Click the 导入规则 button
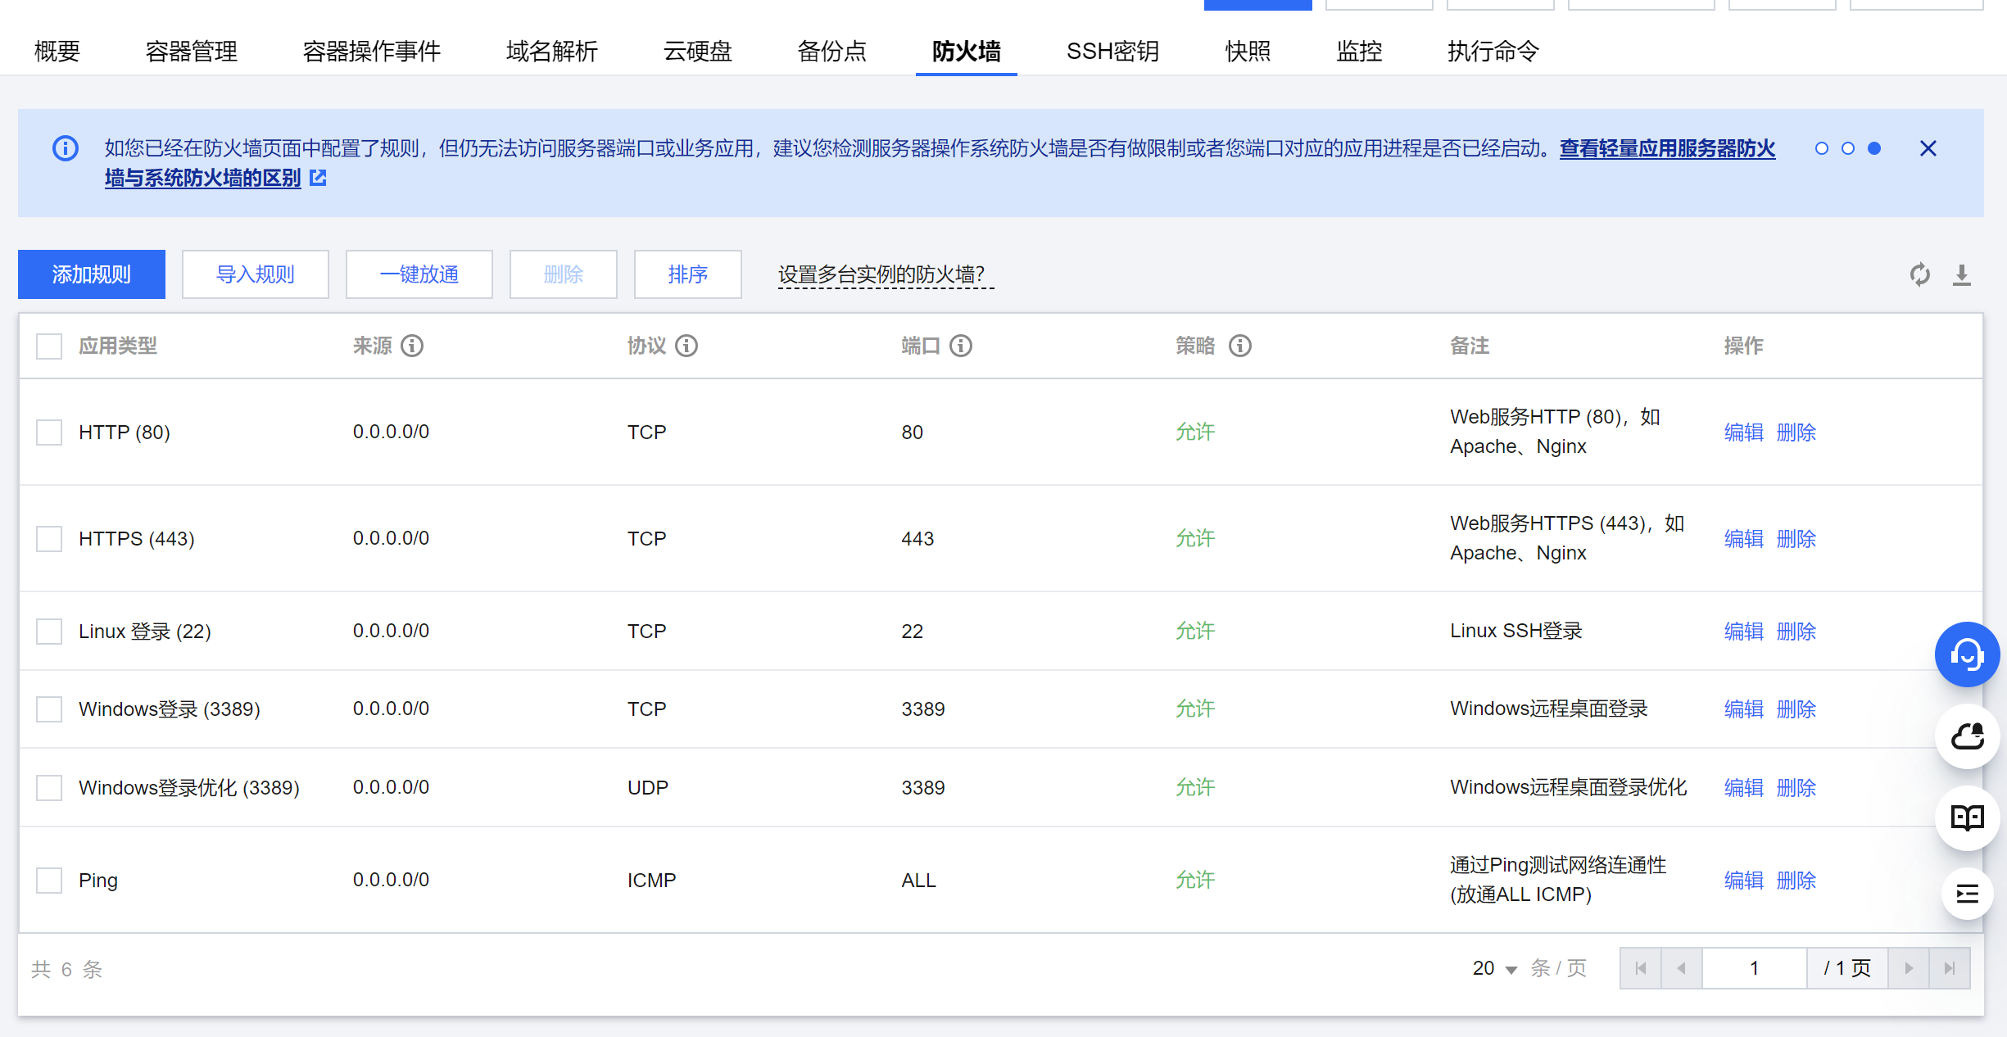The image size is (2007, 1037). (x=256, y=274)
